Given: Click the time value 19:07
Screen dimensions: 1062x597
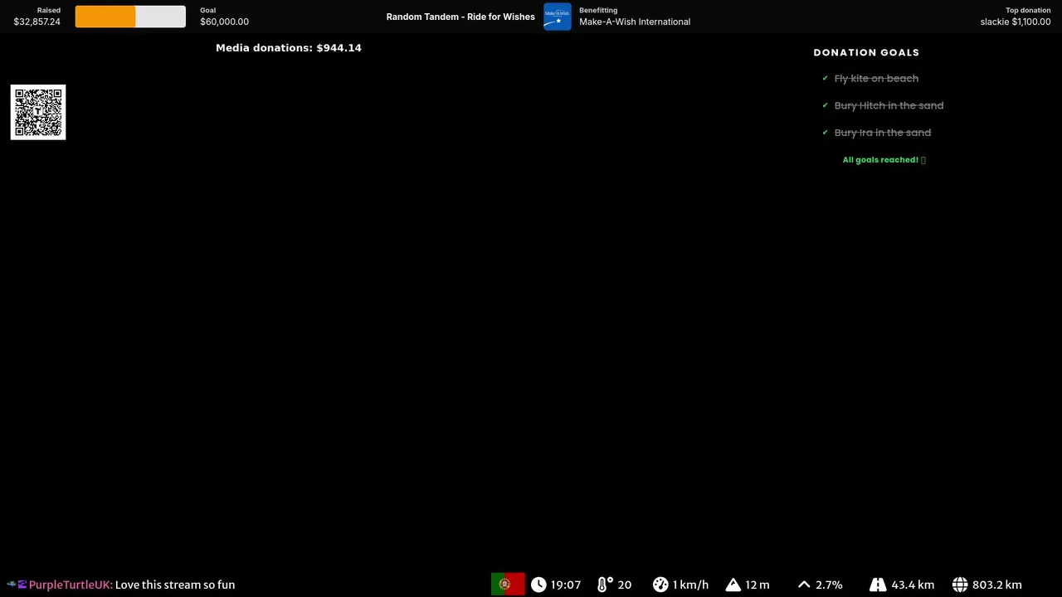Looking at the screenshot, I should (x=566, y=585).
